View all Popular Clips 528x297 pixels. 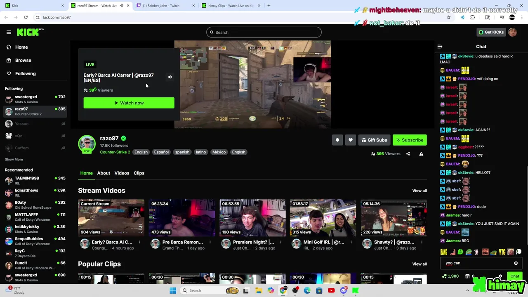(420, 264)
